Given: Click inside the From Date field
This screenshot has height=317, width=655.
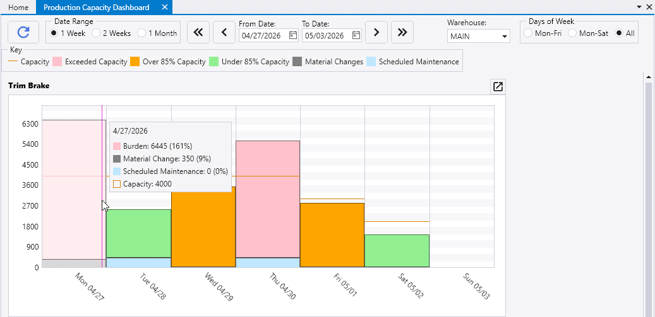Looking at the screenshot, I should pyautogui.click(x=263, y=35).
